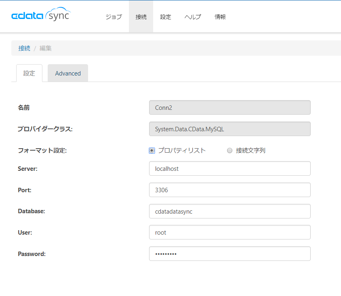Click the Port: label
The width and height of the screenshot is (341, 296).
pyautogui.click(x=25, y=190)
